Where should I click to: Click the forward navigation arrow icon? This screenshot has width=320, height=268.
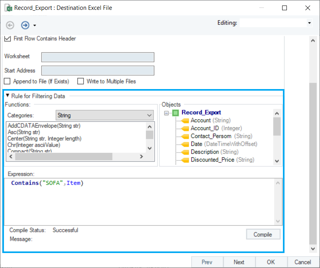pos(25,25)
